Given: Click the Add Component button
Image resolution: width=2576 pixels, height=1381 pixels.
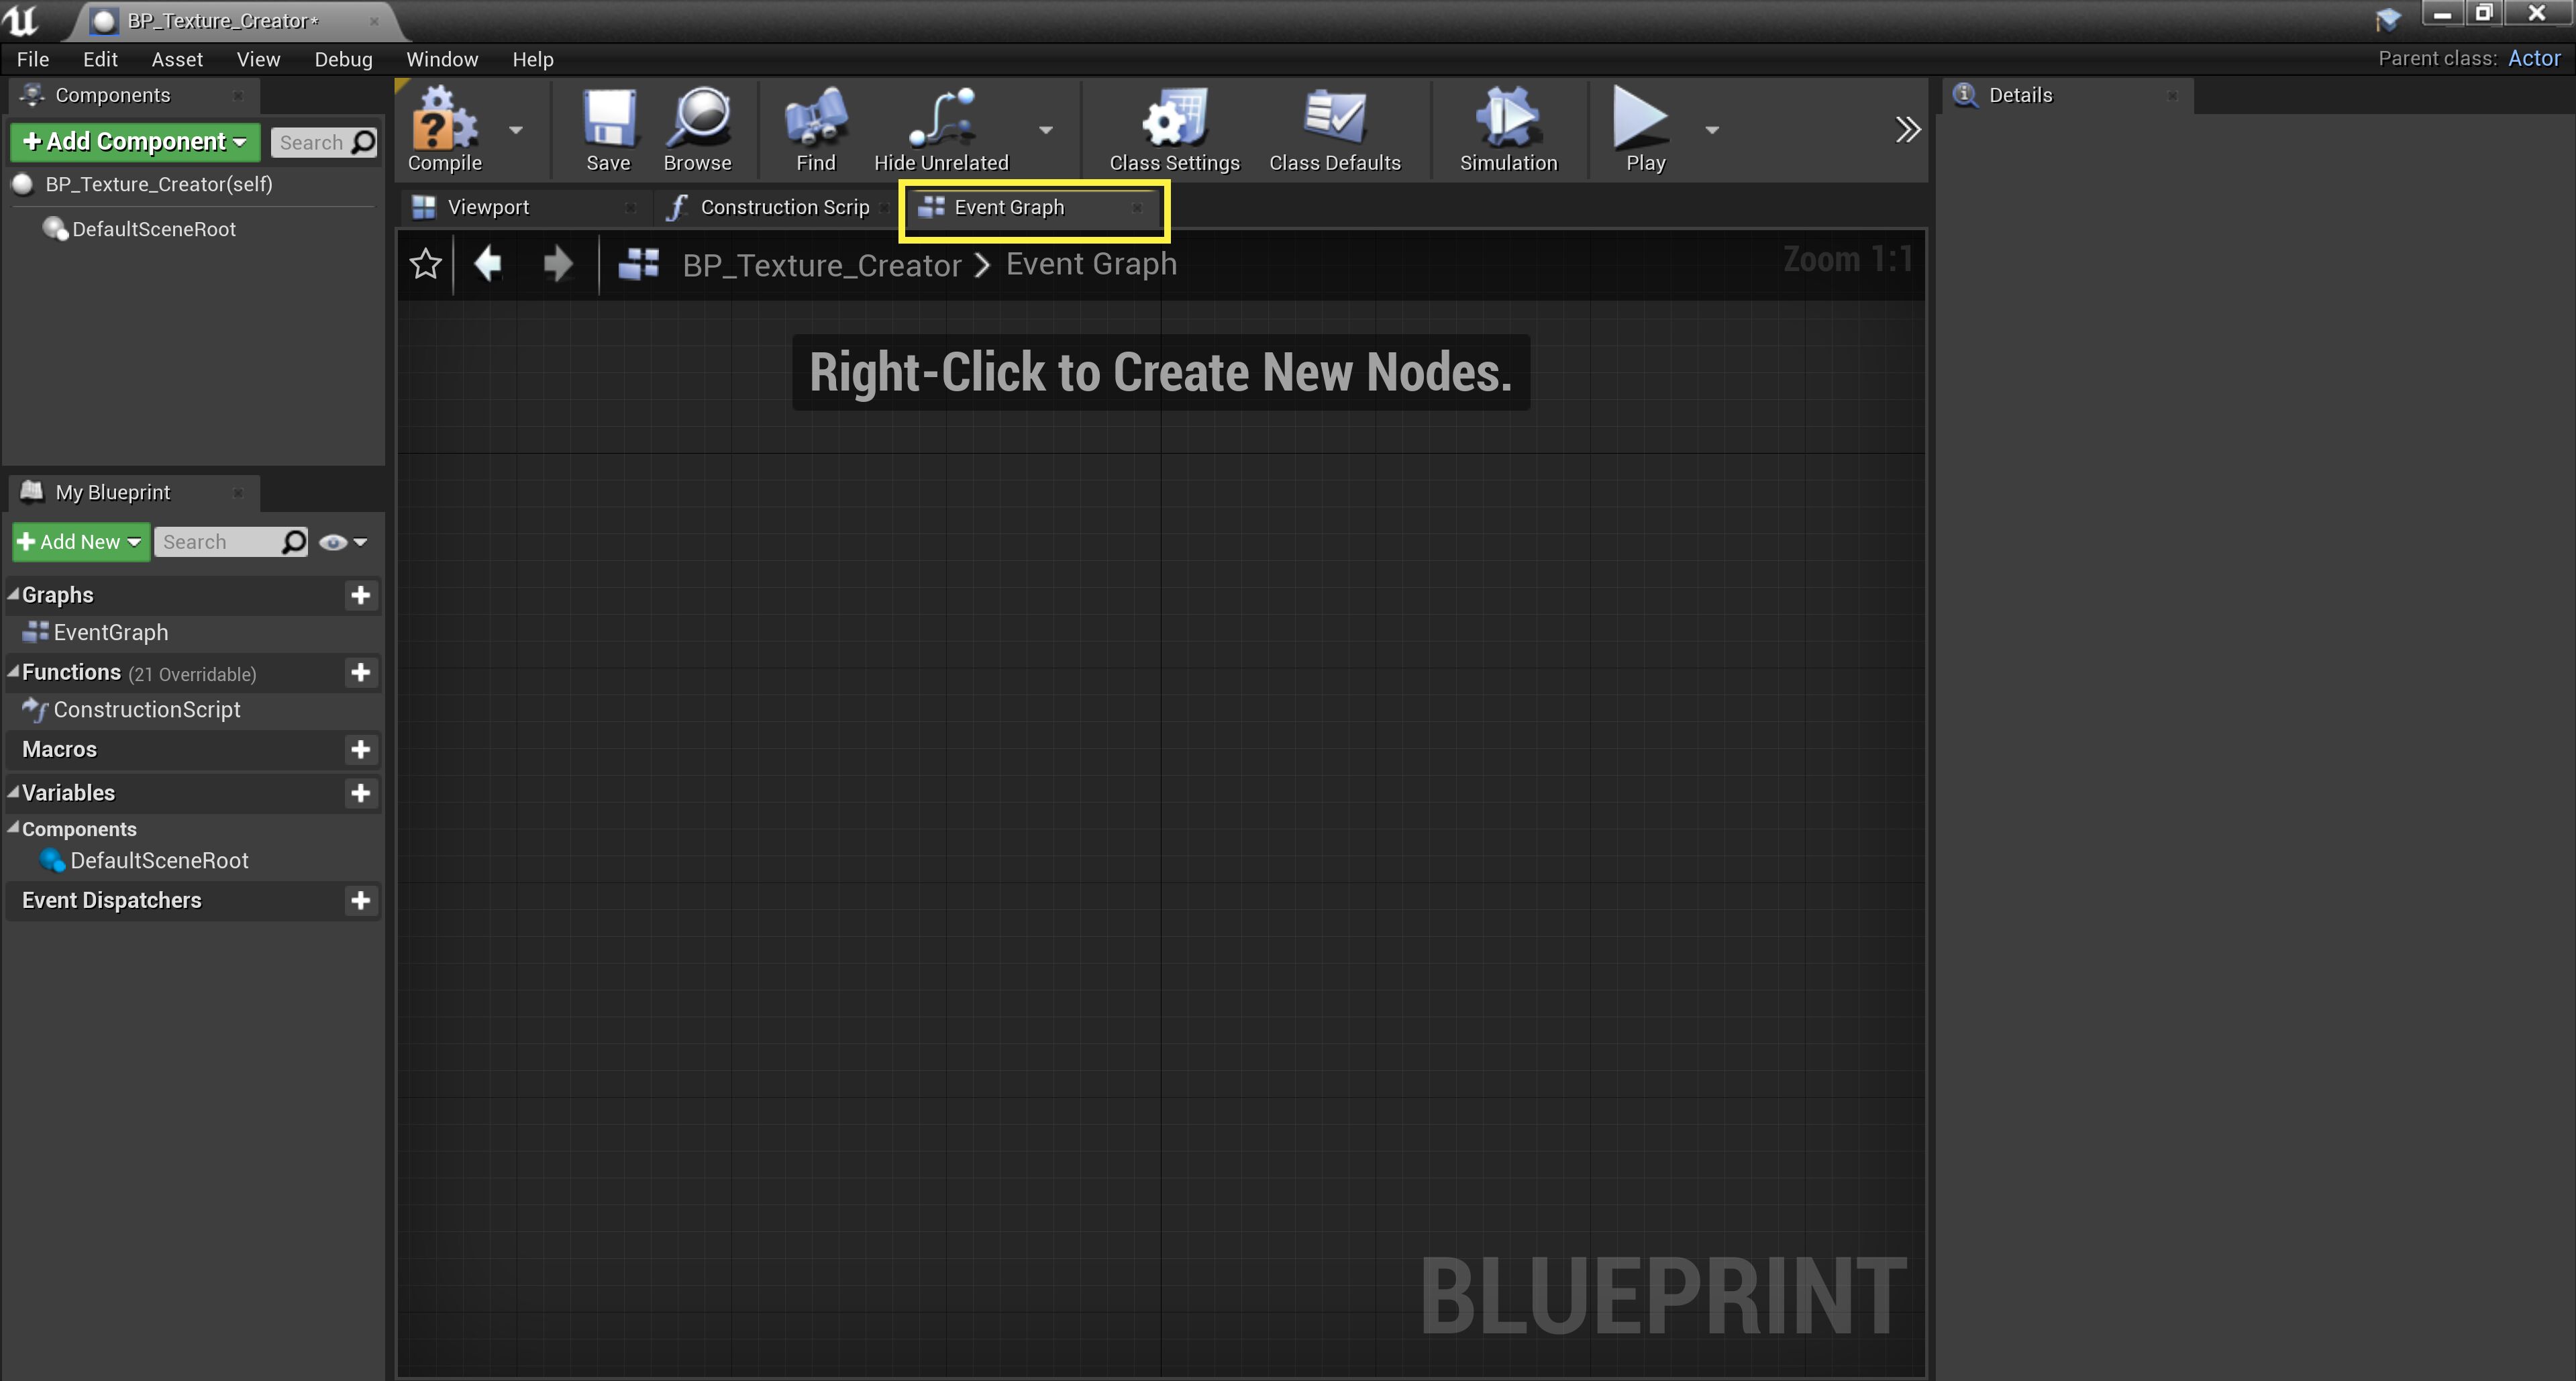Looking at the screenshot, I should click(x=134, y=141).
